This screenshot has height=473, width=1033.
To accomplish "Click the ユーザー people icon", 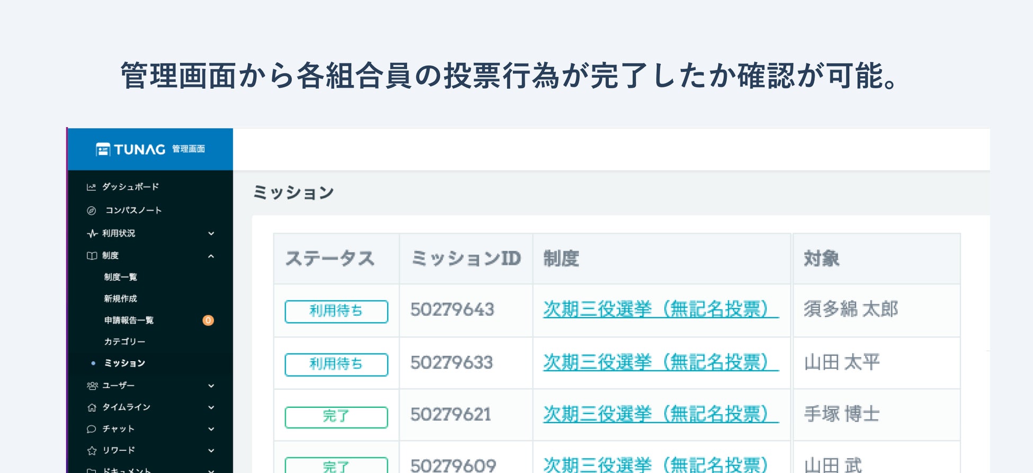I will [x=92, y=386].
